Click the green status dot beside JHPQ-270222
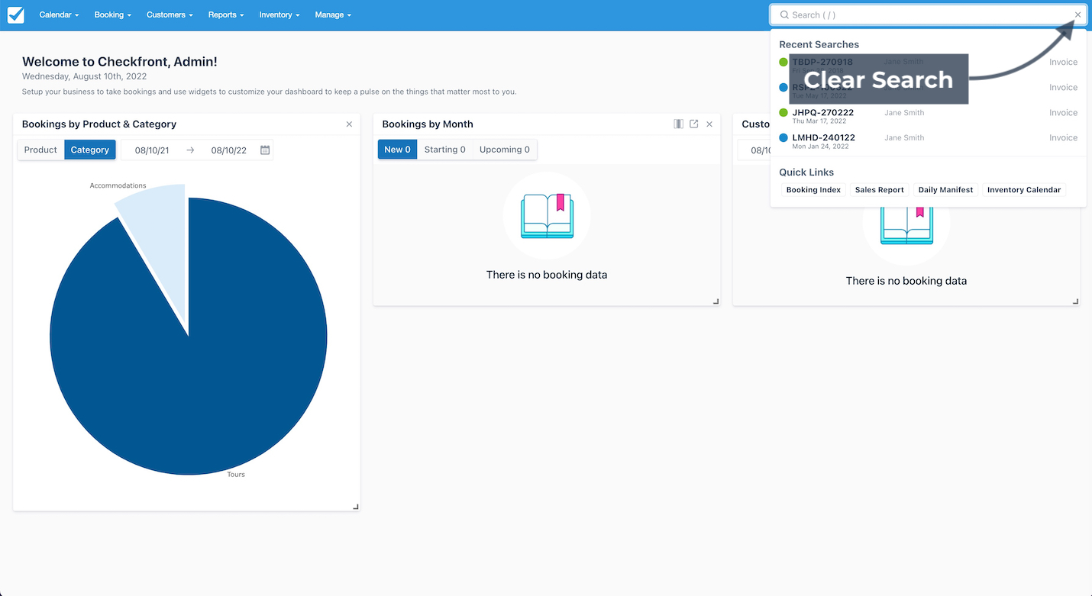 pyautogui.click(x=783, y=112)
